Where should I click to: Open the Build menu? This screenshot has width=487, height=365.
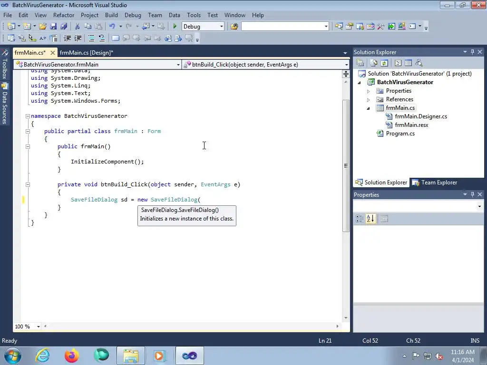(x=111, y=15)
